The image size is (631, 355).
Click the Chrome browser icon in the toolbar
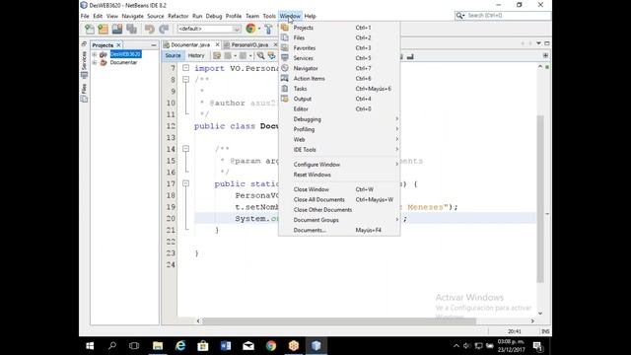pos(250,29)
